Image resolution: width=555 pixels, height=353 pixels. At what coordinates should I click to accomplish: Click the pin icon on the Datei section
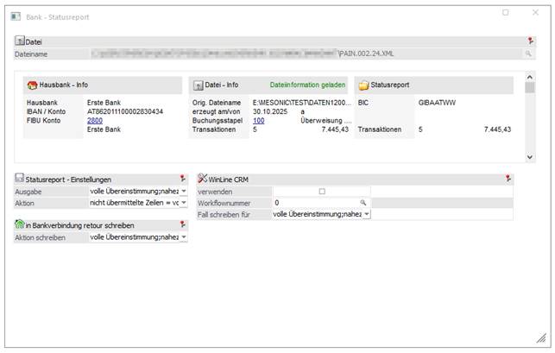(530, 41)
